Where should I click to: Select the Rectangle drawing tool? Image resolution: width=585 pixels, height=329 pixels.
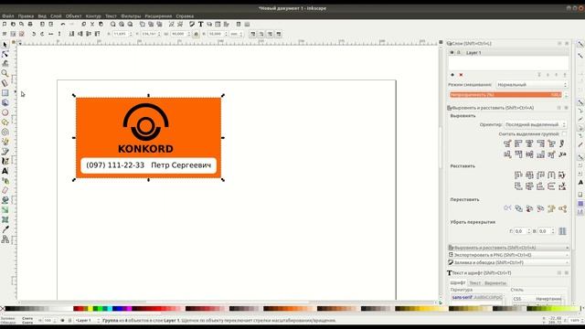click(x=5, y=93)
